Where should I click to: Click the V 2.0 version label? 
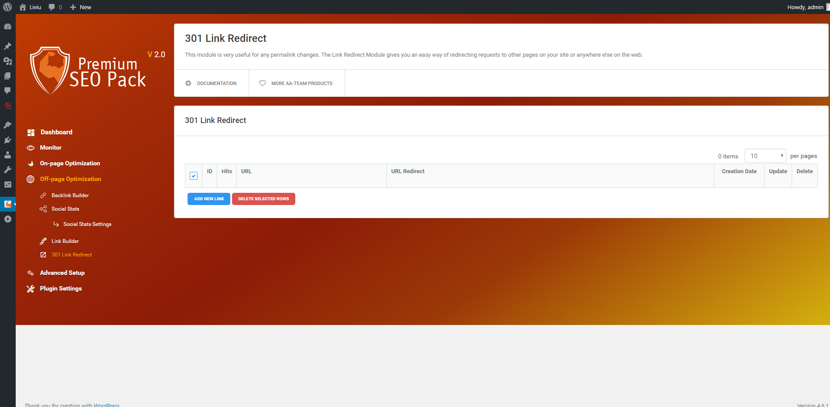(156, 55)
